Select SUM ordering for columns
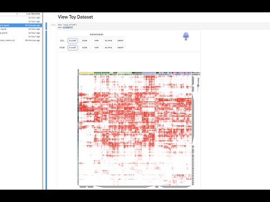Image resolution: width=270 pixels, height=202 pixels. click(x=85, y=40)
